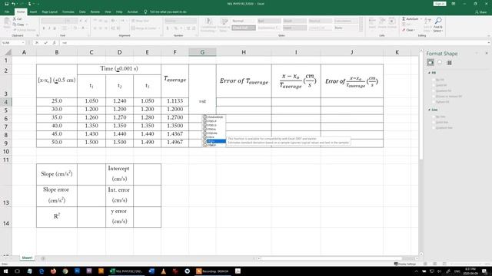Save the workbook from the quick access toolbar
Image resolution: width=492 pixels, height=276 pixels.
[7, 4]
